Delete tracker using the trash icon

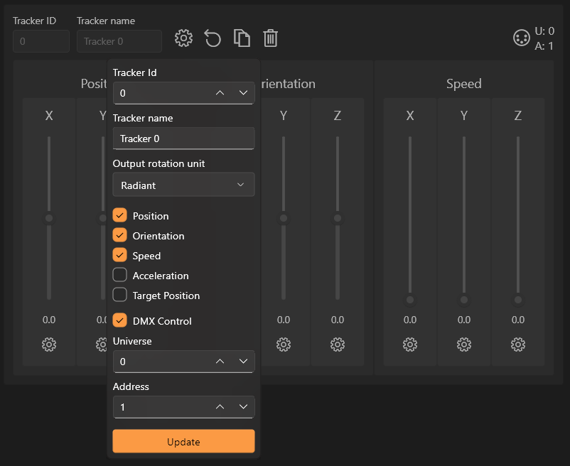coord(270,38)
